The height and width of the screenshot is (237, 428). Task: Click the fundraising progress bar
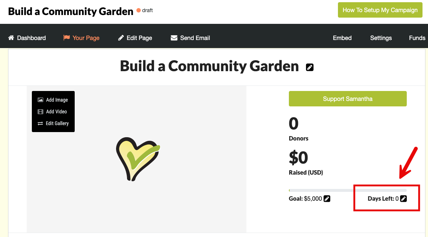click(347, 190)
